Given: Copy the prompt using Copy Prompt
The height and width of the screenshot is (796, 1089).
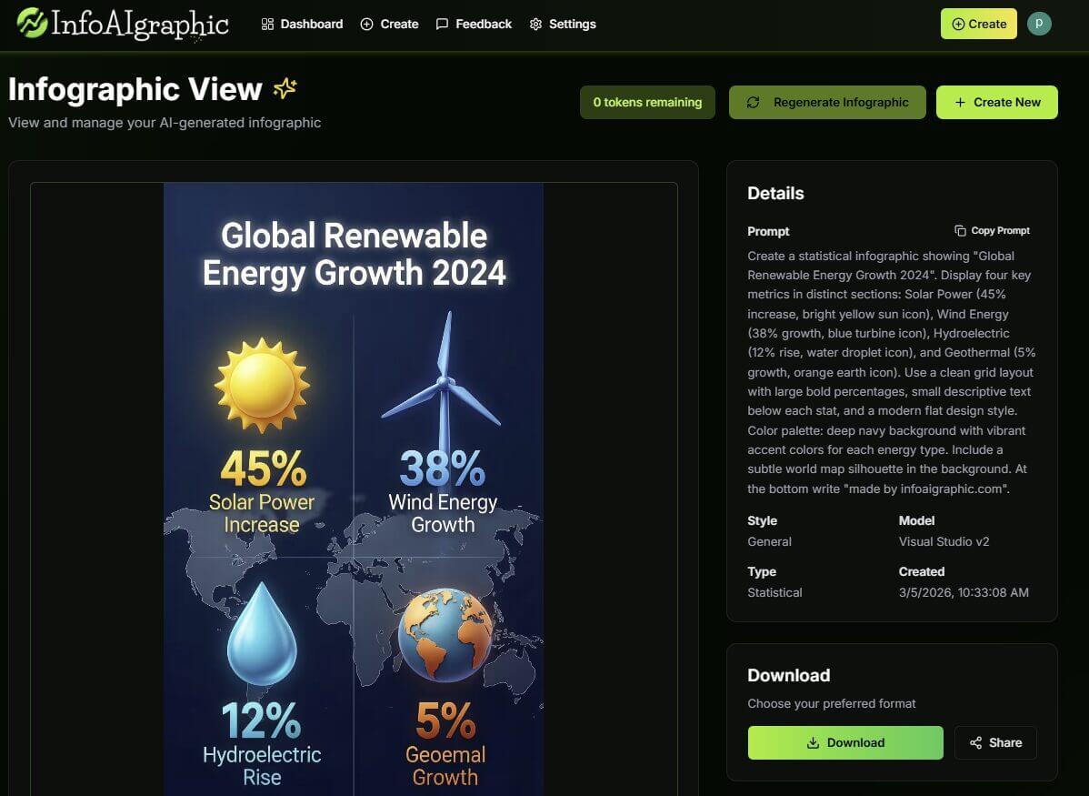Looking at the screenshot, I should 992,231.
